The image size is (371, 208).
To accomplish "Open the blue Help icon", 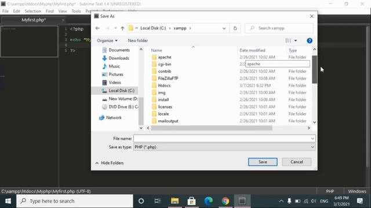I will [x=309, y=40].
